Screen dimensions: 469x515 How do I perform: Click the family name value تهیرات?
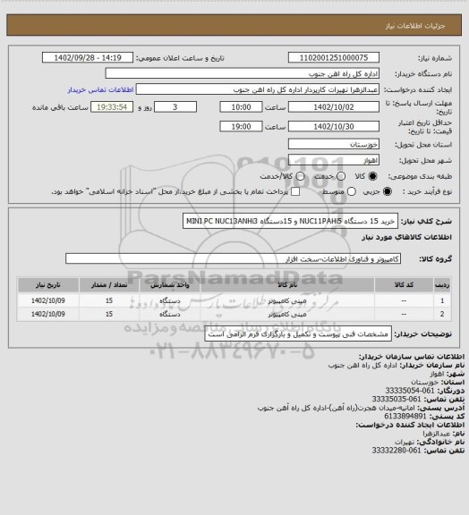405,442
